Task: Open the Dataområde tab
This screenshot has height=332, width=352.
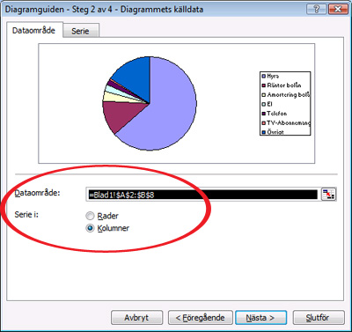Action: tap(33, 30)
